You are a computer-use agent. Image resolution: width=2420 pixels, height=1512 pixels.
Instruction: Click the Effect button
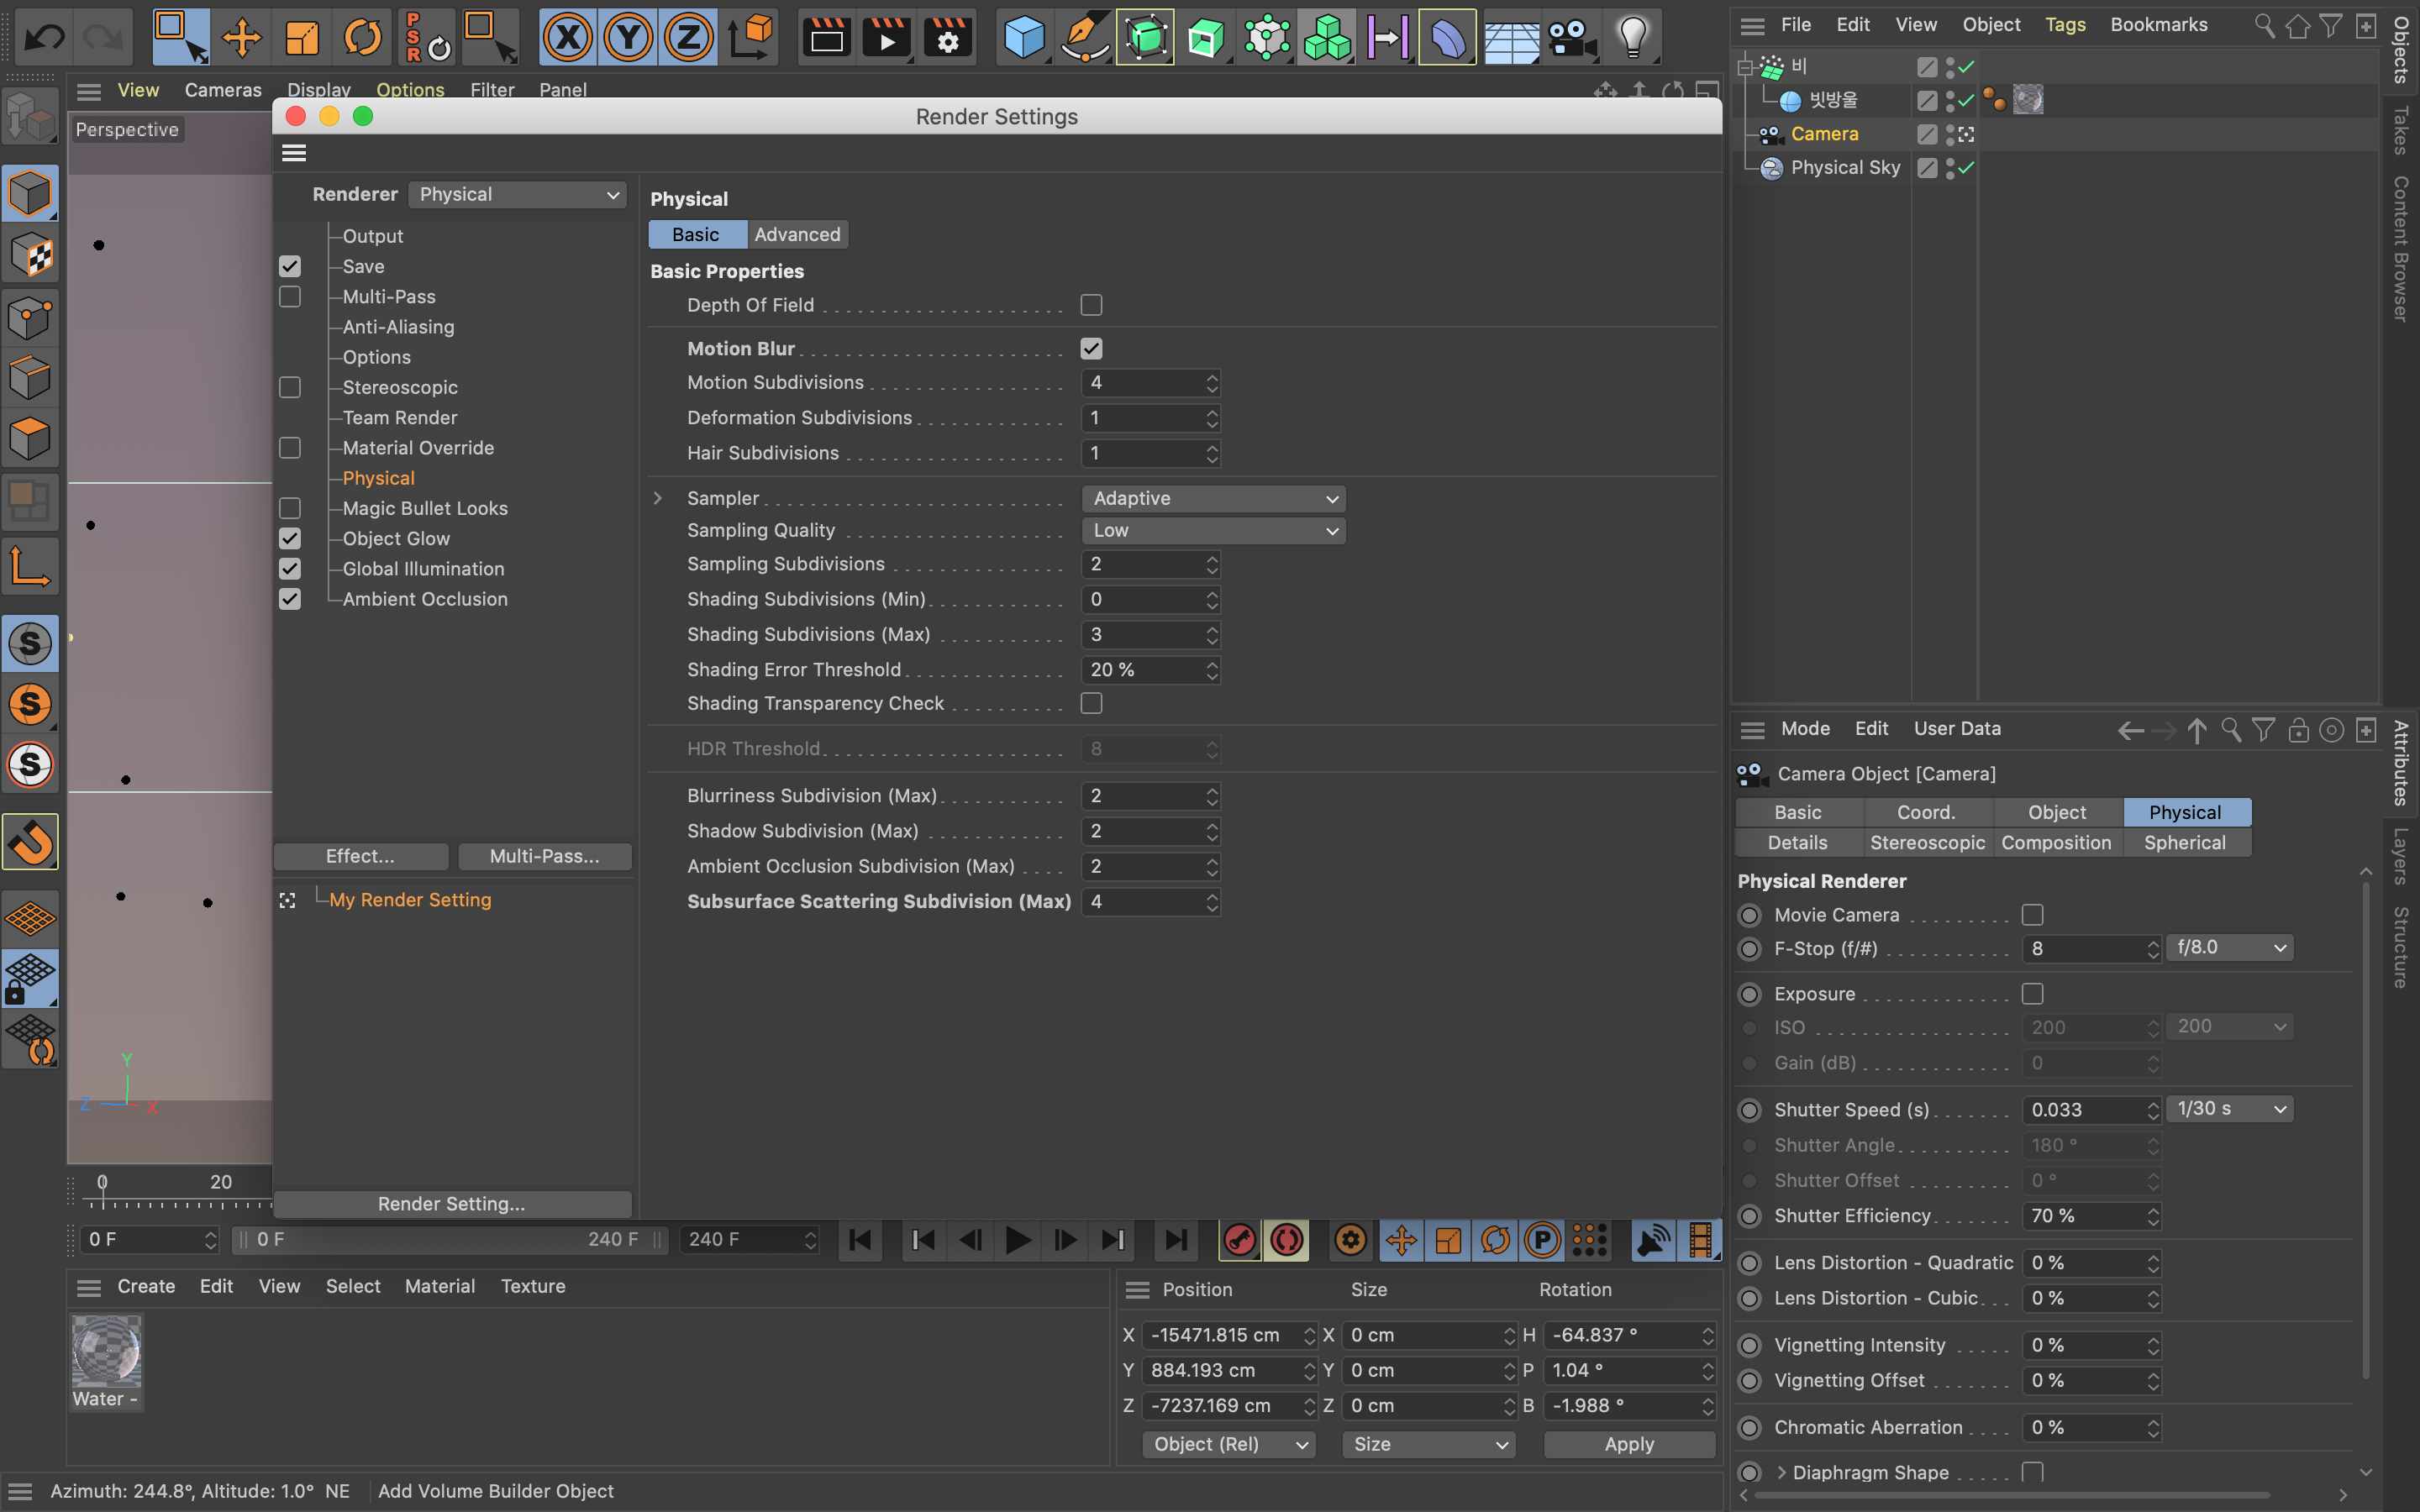click(x=359, y=855)
